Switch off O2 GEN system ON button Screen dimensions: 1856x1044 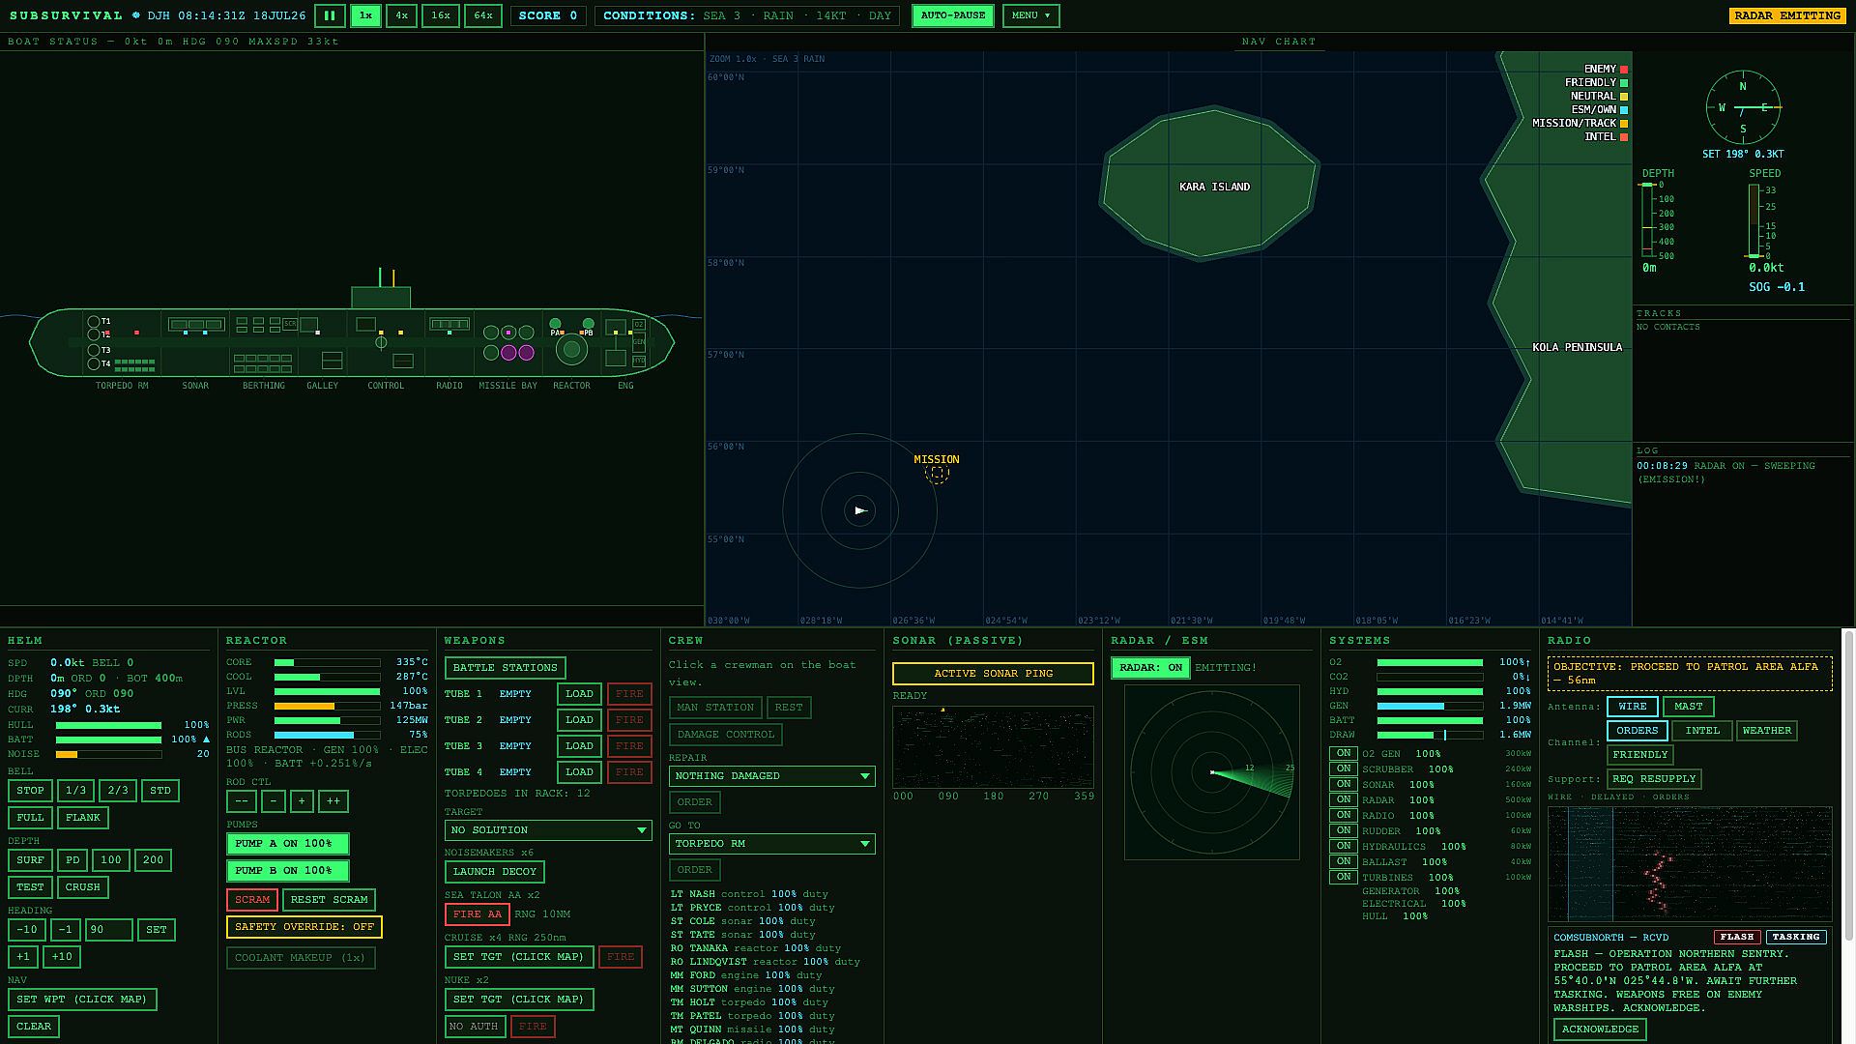(1344, 753)
